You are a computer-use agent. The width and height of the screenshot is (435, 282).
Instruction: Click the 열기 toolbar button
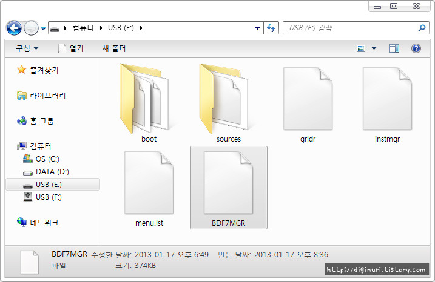[71, 48]
